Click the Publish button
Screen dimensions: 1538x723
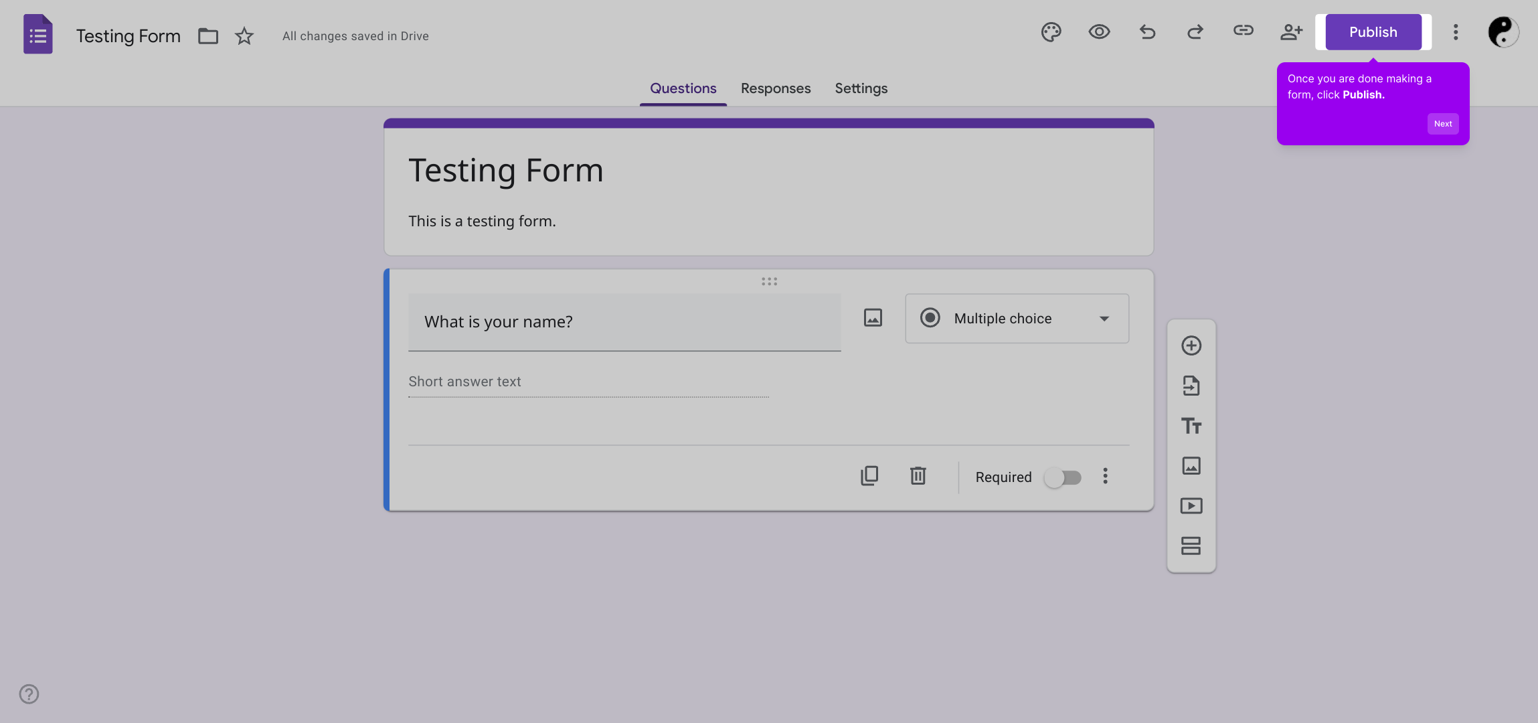(1373, 32)
